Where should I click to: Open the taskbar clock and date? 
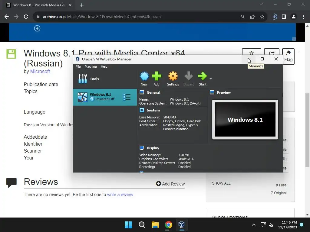[x=288, y=225]
